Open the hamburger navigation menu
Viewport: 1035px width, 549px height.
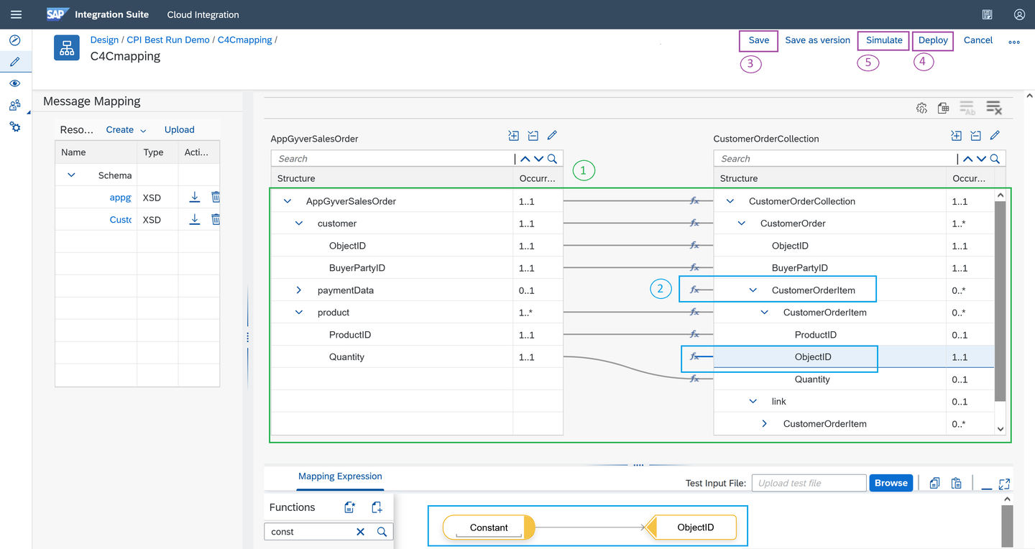tap(16, 14)
